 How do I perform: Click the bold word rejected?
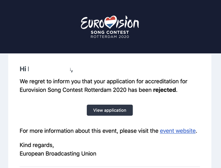164,90
